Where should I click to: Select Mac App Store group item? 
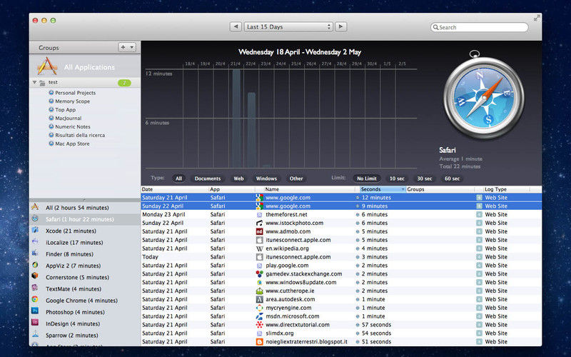tap(72, 144)
